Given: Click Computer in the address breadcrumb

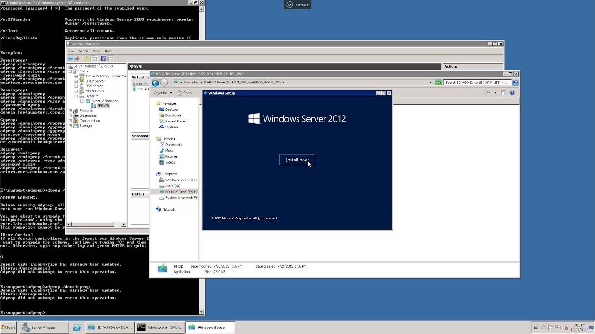Looking at the screenshot, I should coord(191,82).
